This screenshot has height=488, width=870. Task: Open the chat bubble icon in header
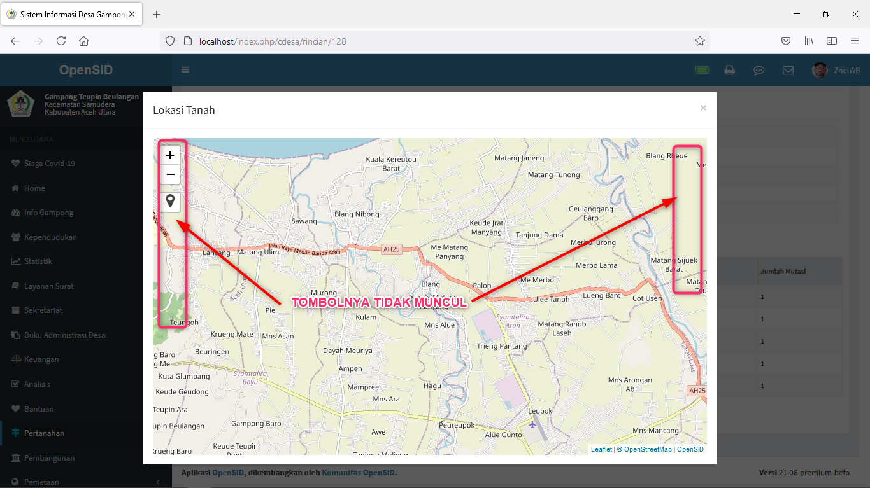(x=759, y=71)
